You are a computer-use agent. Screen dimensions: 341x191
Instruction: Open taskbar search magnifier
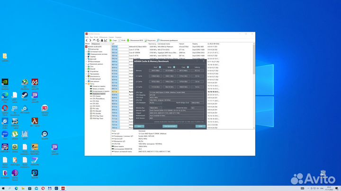9,188
